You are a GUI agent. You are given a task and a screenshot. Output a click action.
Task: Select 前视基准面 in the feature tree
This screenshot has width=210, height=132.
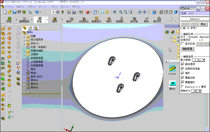click(x=37, y=58)
